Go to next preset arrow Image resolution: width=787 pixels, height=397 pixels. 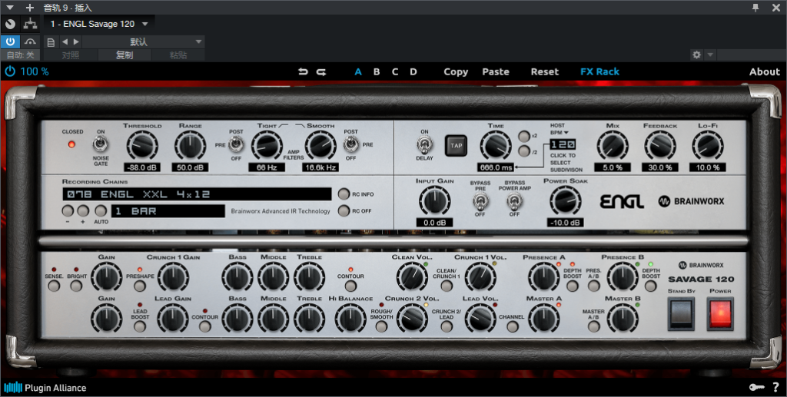point(76,42)
